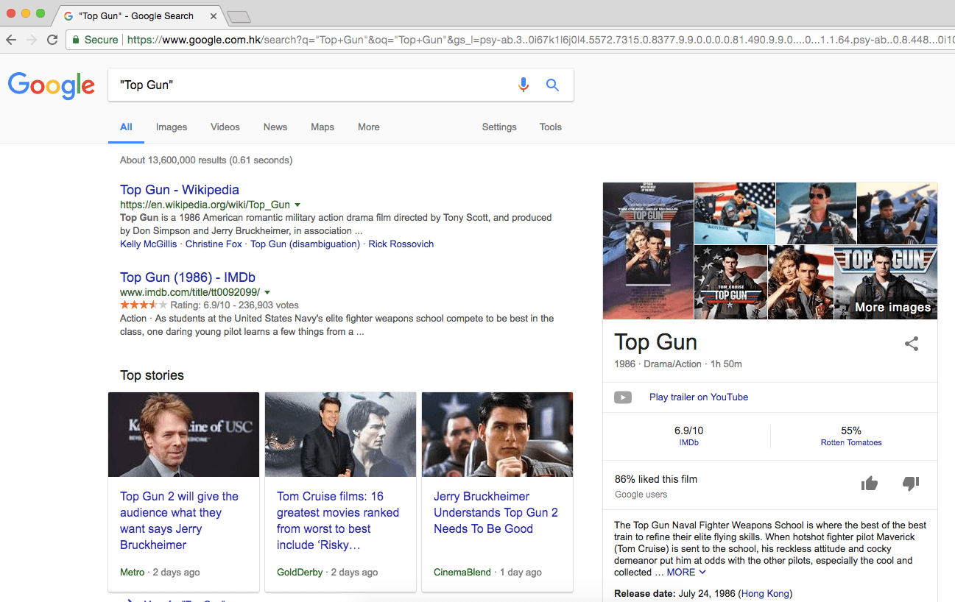
Task: Expand the IMDb result URL dropdown arrow
Action: click(267, 292)
